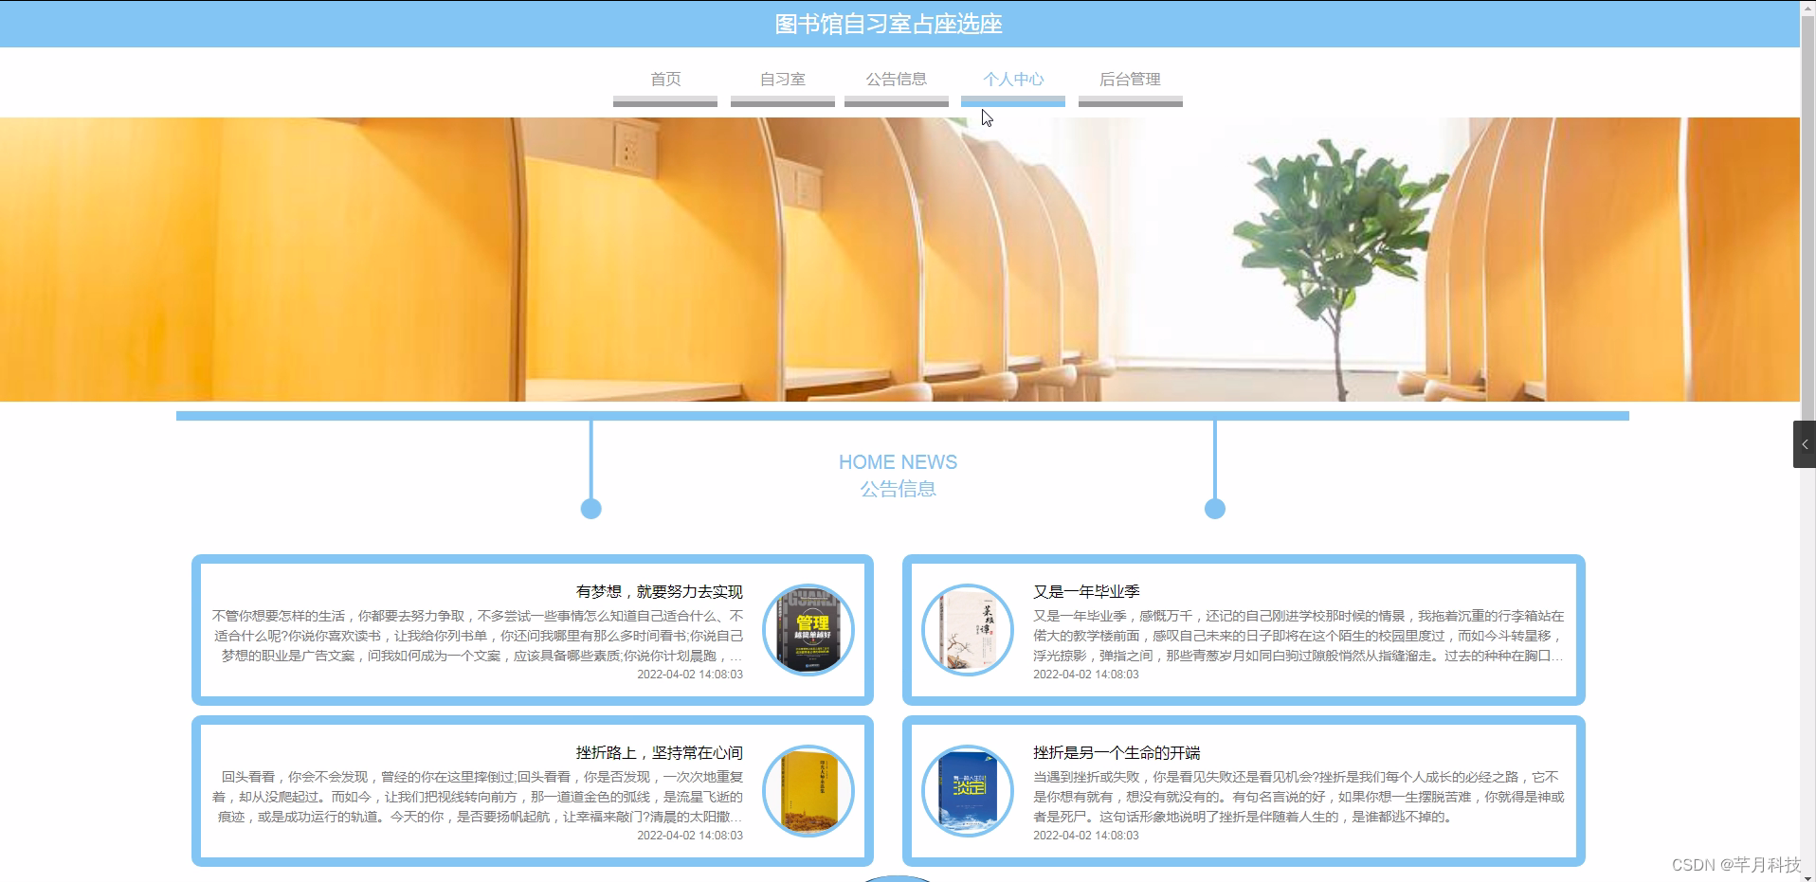Click the left timeline dot marker

pyautogui.click(x=590, y=509)
